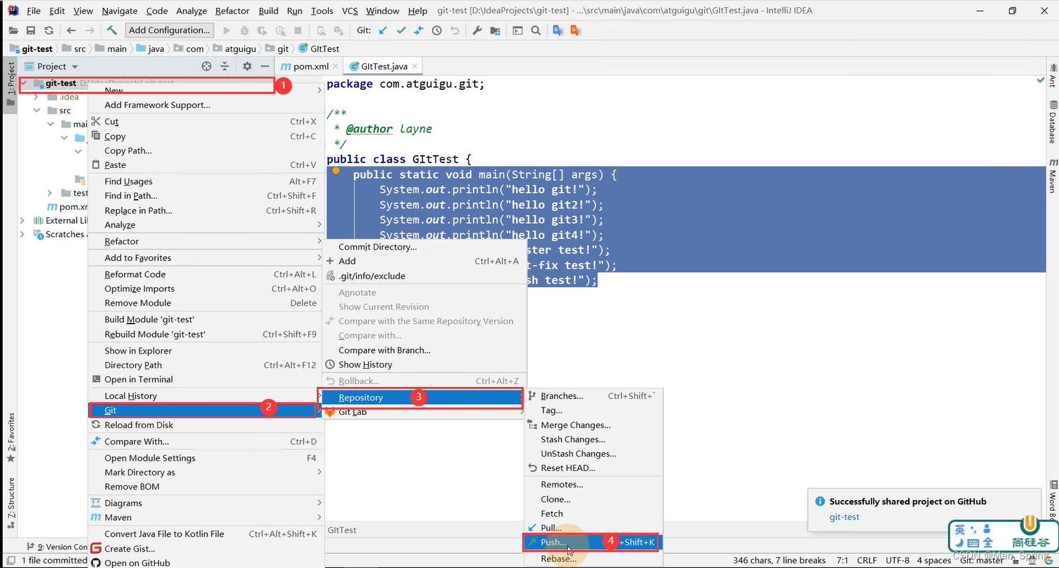The image size is (1059, 568).
Task: Click the Save All disk icon
Action: (x=31, y=31)
